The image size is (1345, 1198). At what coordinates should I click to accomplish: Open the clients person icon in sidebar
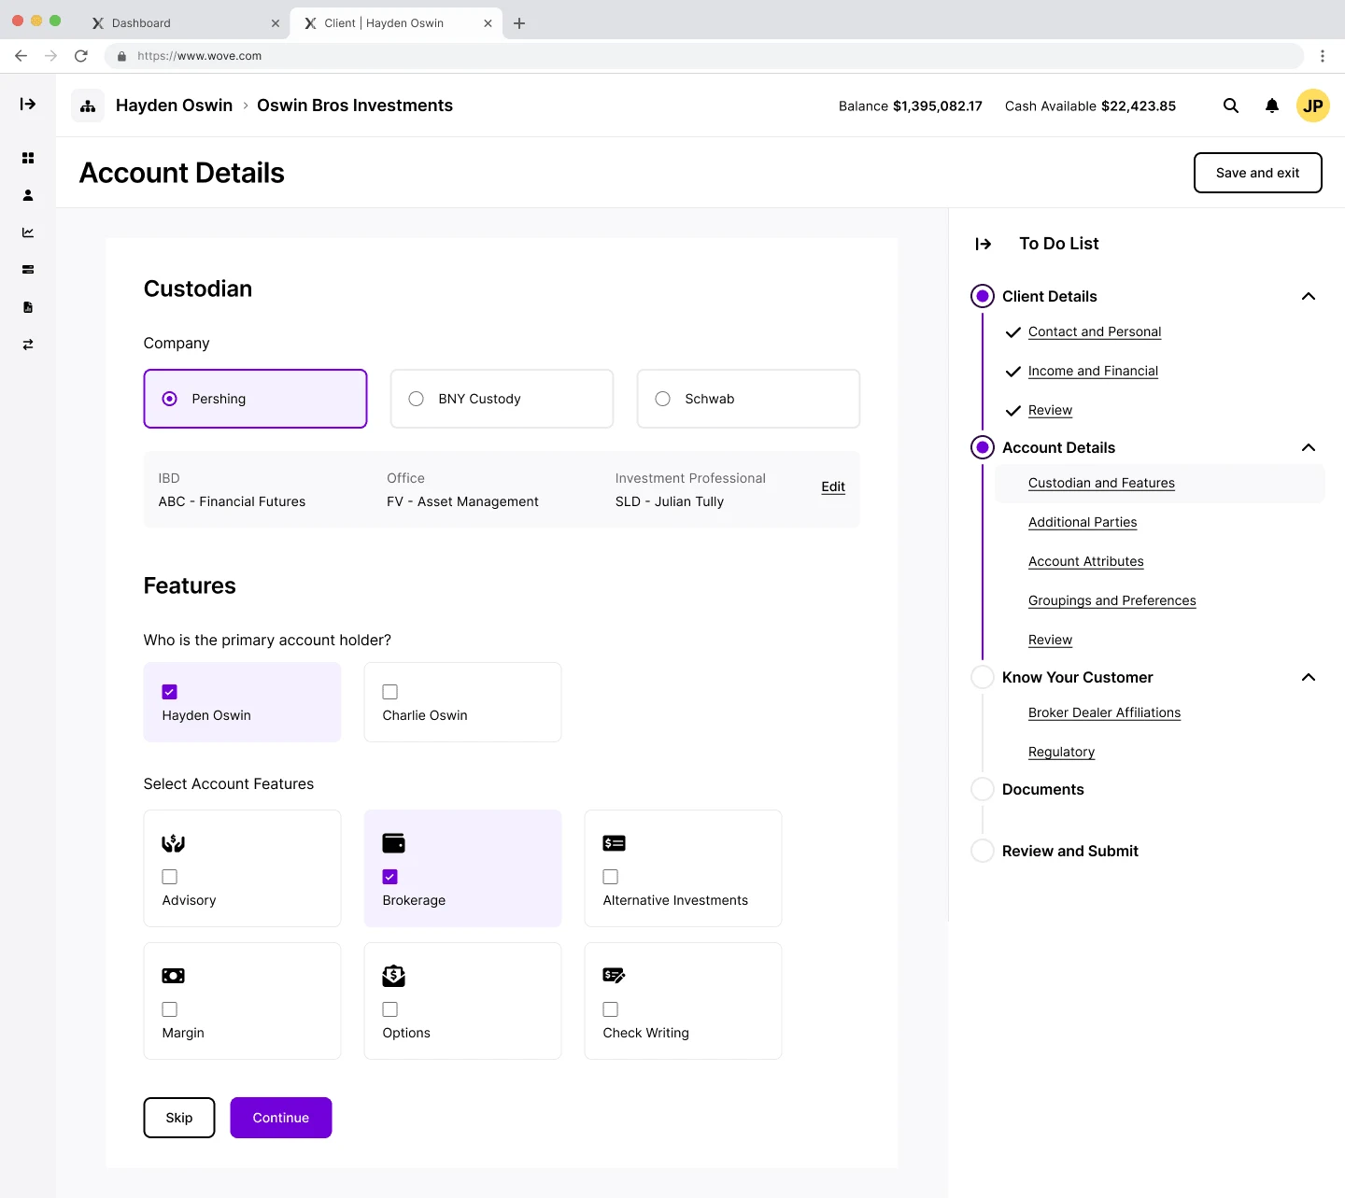pos(28,195)
